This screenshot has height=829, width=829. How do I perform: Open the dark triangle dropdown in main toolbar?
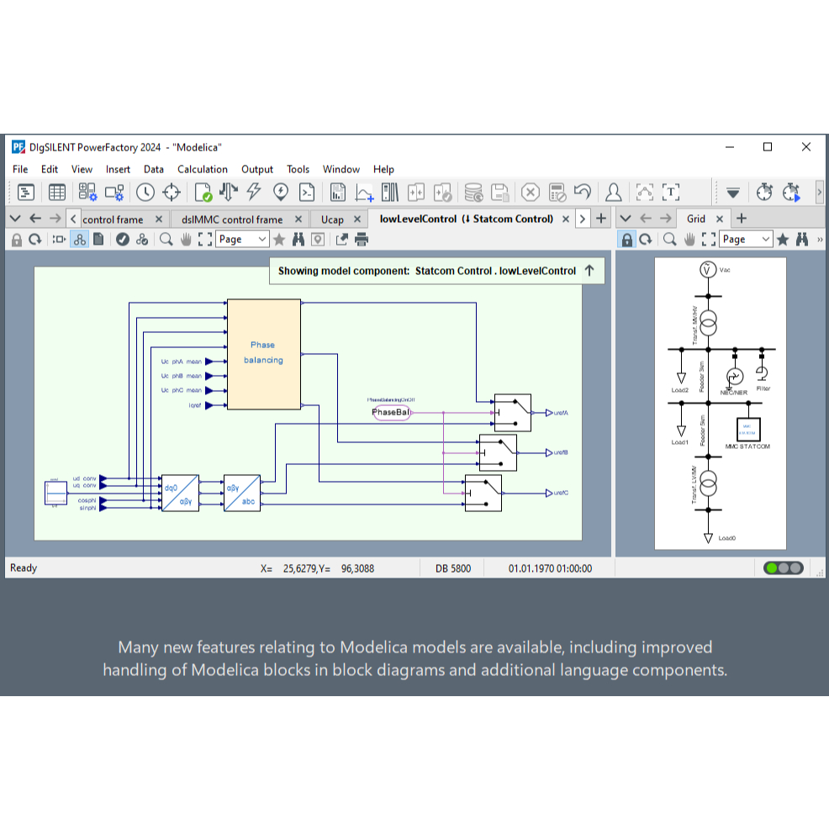(x=733, y=193)
